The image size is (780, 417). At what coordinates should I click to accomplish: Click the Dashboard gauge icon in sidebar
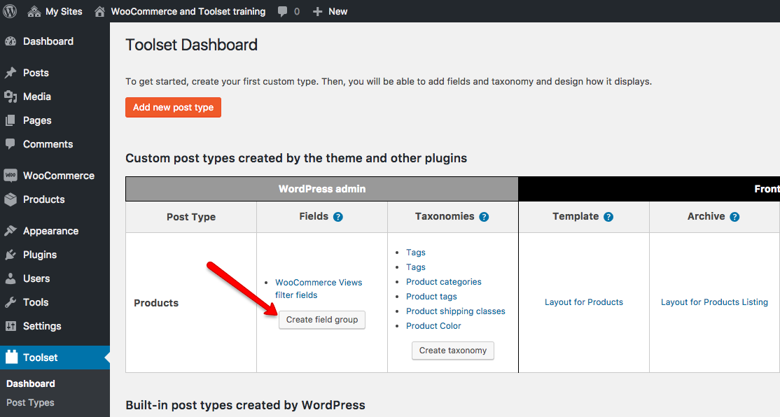pyautogui.click(x=11, y=42)
